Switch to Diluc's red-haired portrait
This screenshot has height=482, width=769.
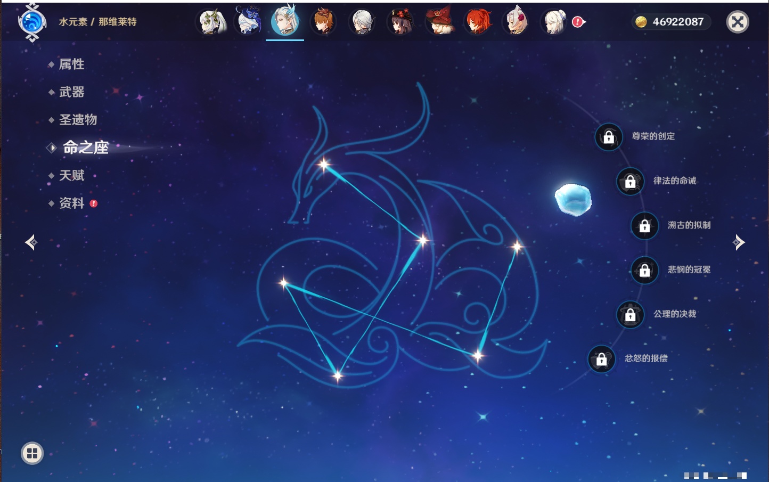coord(478,22)
